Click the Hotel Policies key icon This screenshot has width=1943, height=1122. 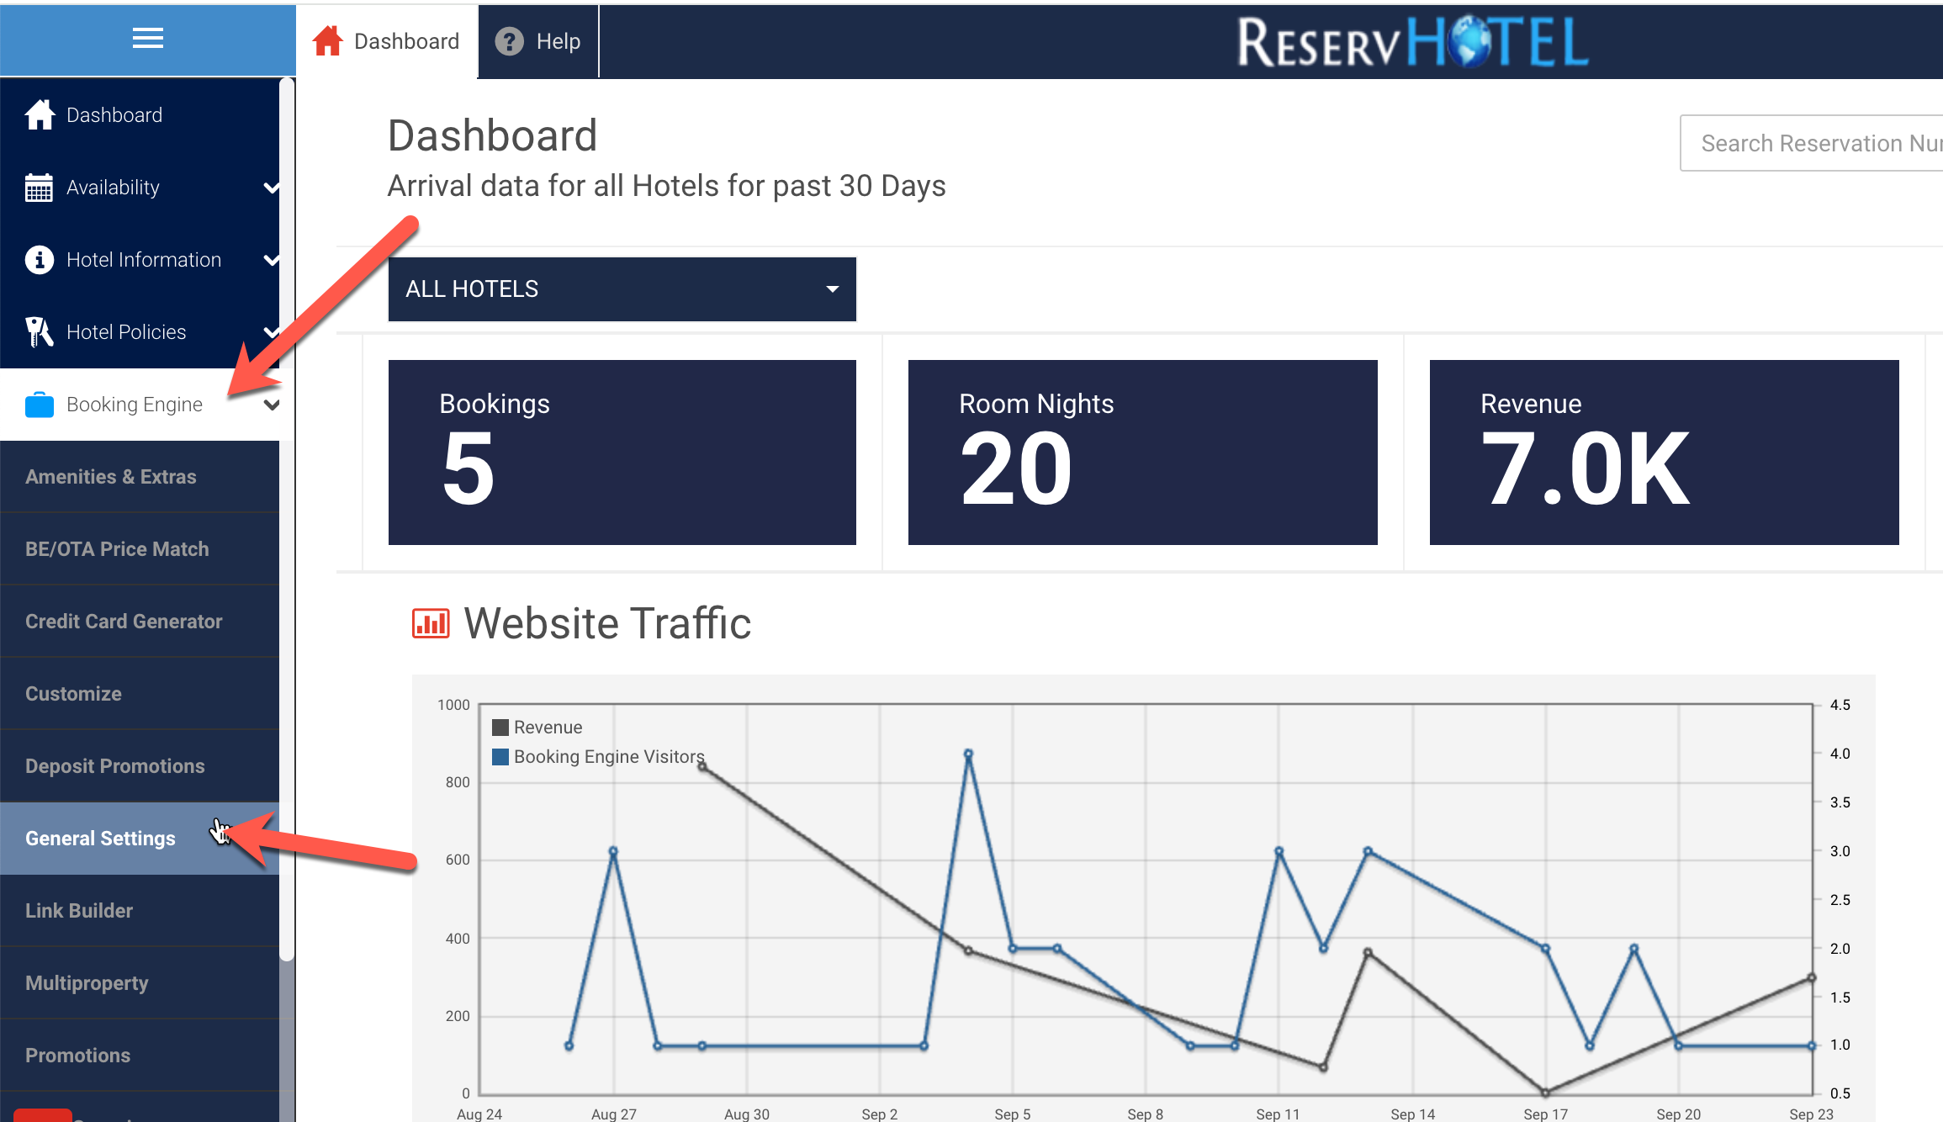39,332
